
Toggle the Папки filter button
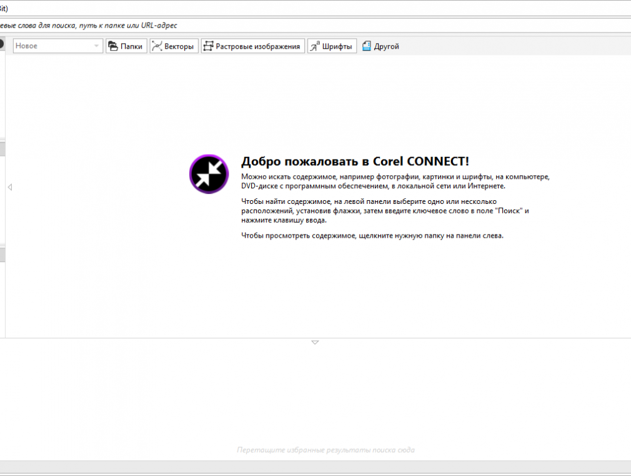point(126,46)
